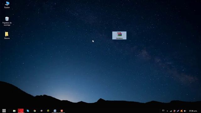Select the Basura folder on desktop
Image resolution: width=201 pixels, height=113 pixels.
pyautogui.click(x=7, y=35)
